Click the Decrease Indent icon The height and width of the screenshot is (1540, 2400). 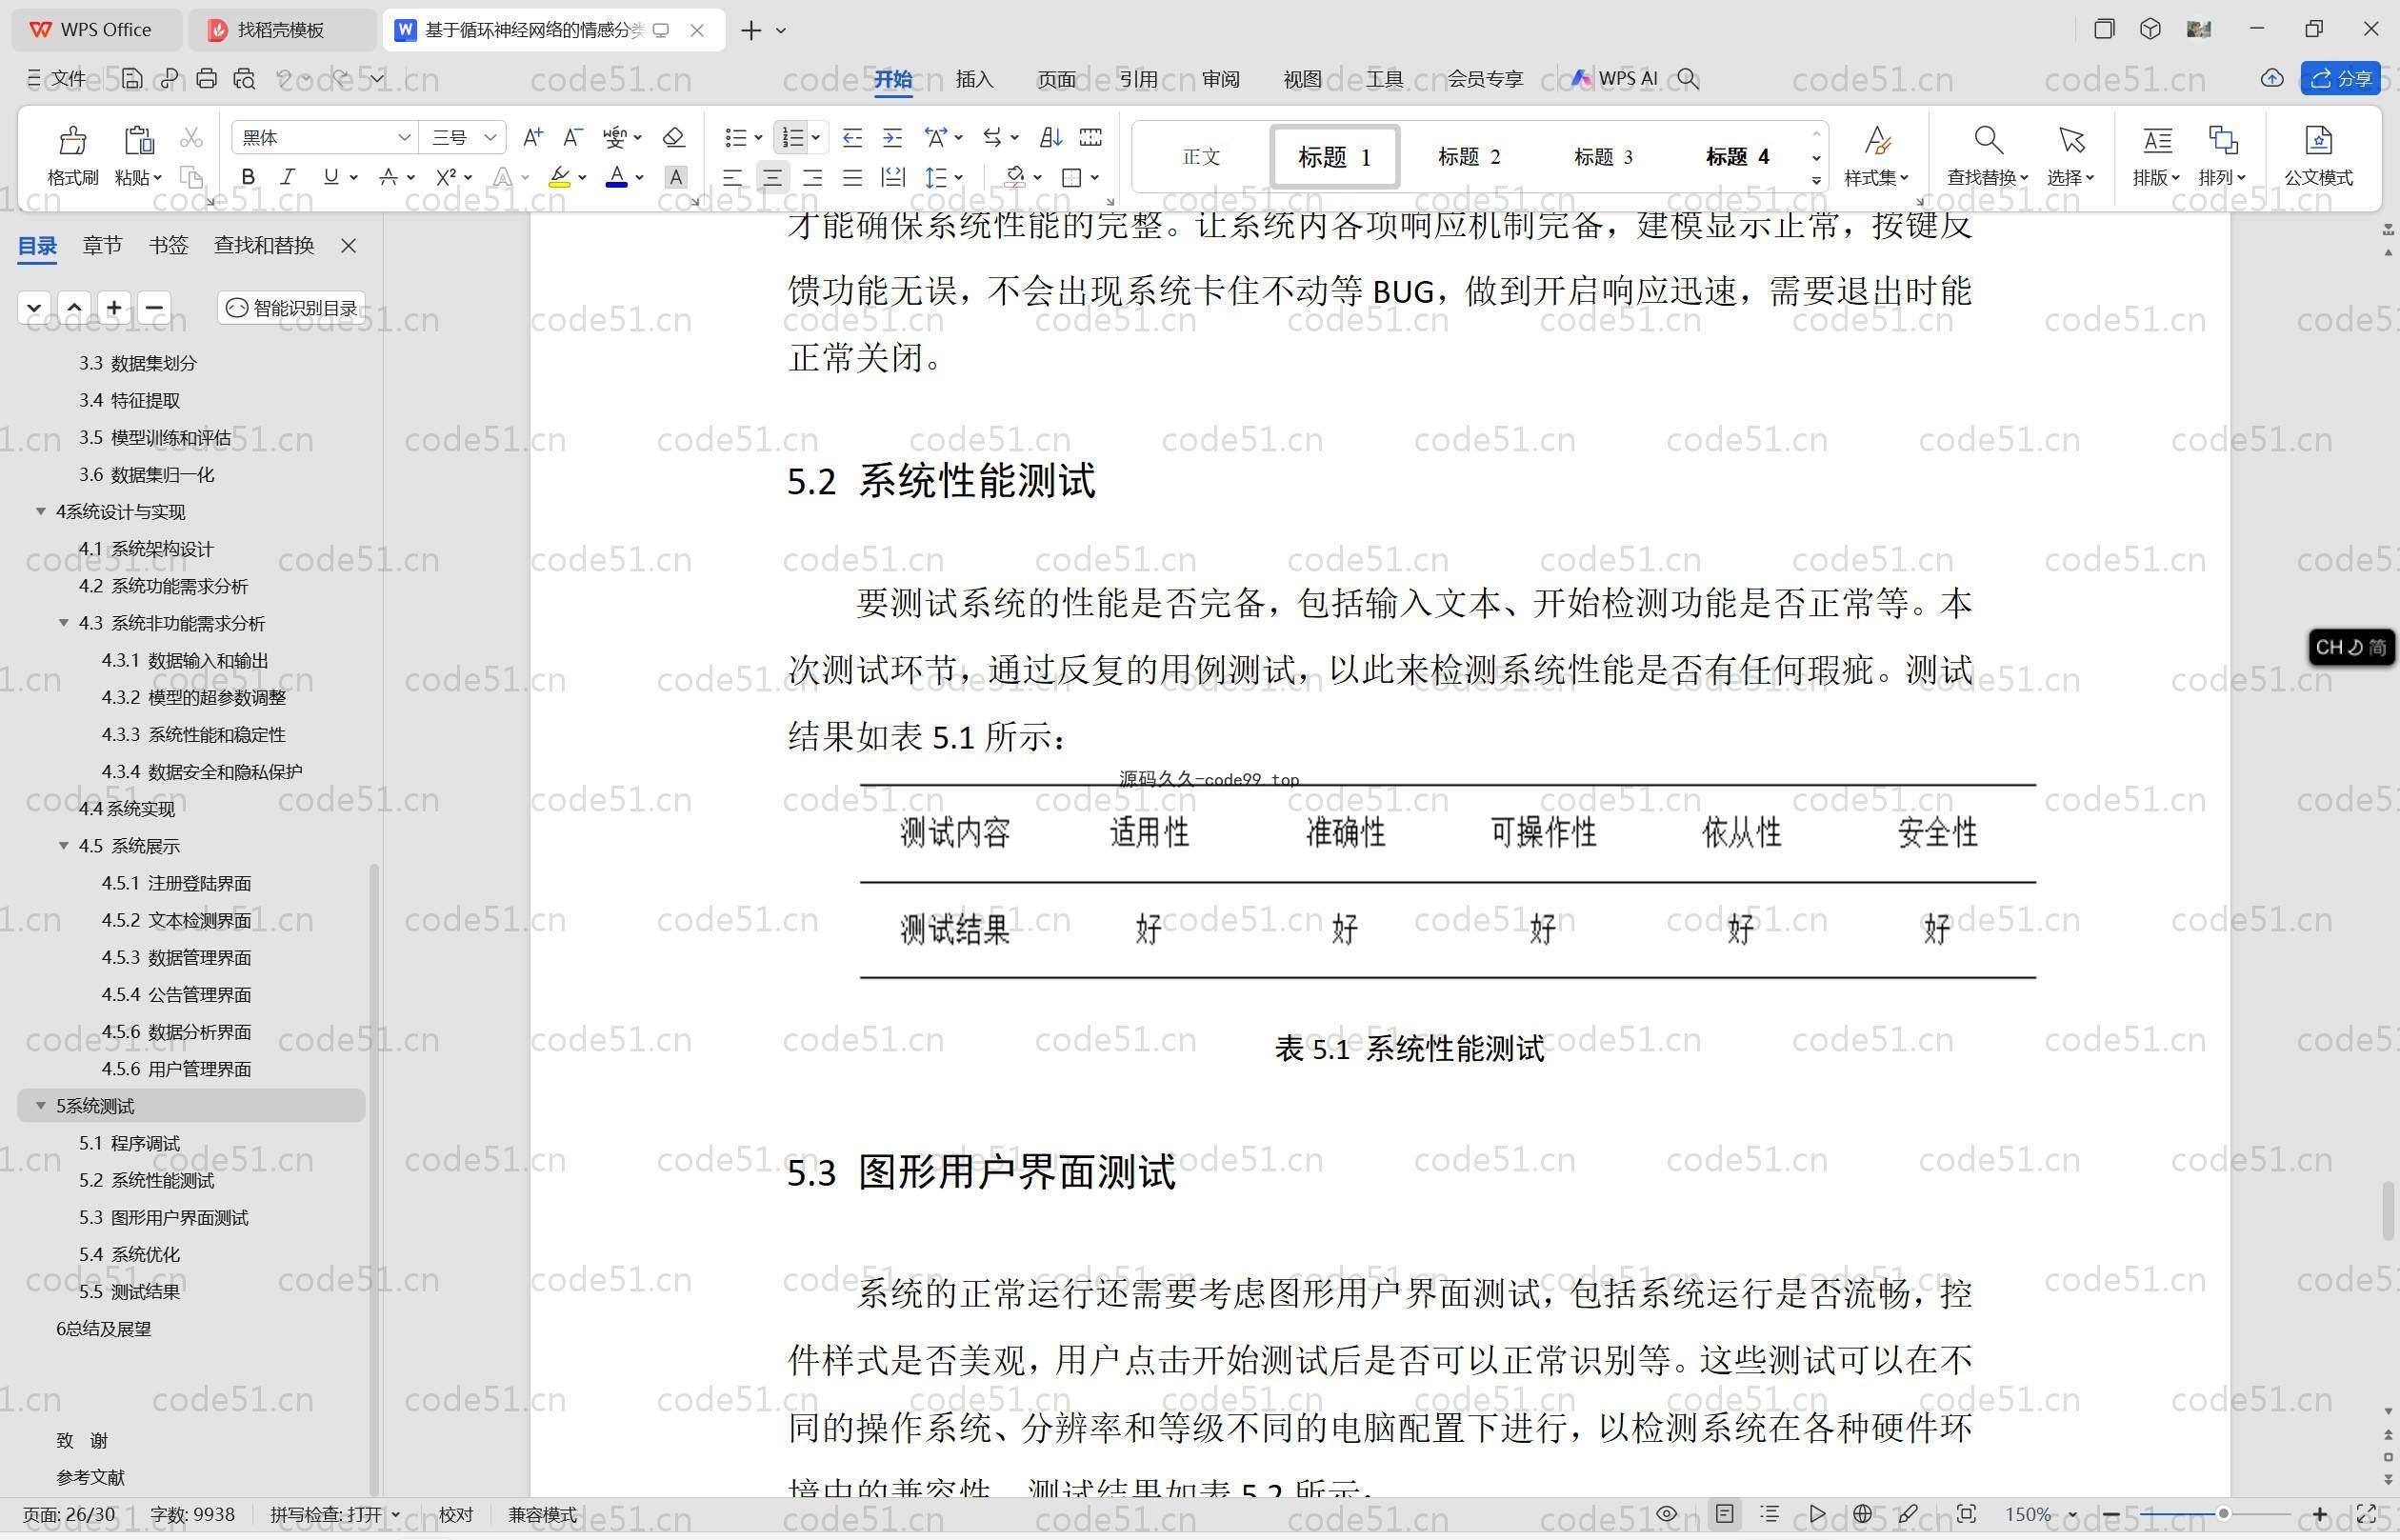[x=852, y=137]
